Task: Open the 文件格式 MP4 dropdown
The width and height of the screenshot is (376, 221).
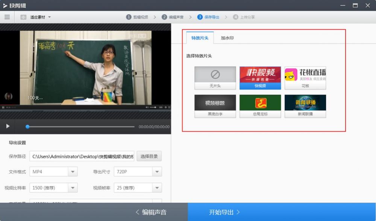Action: click(53, 171)
